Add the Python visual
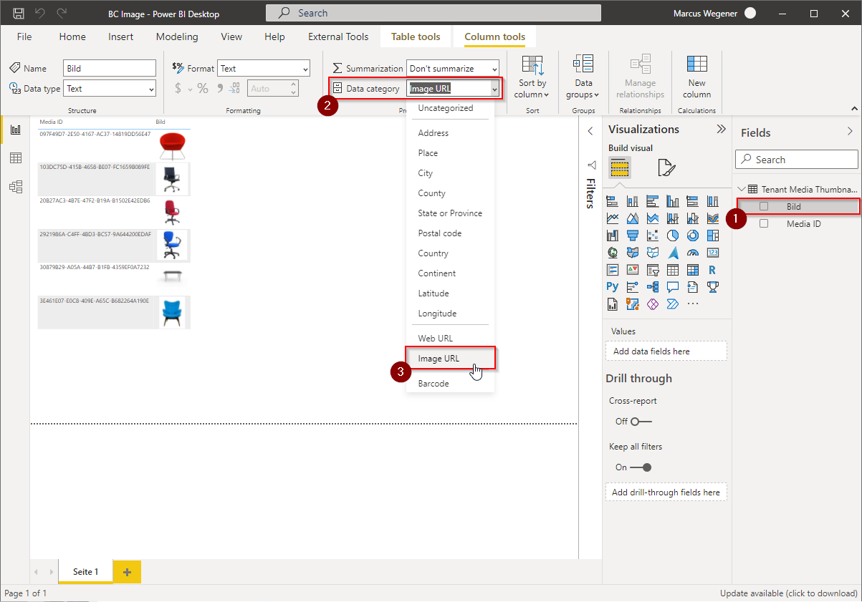This screenshot has width=862, height=602. 613,287
